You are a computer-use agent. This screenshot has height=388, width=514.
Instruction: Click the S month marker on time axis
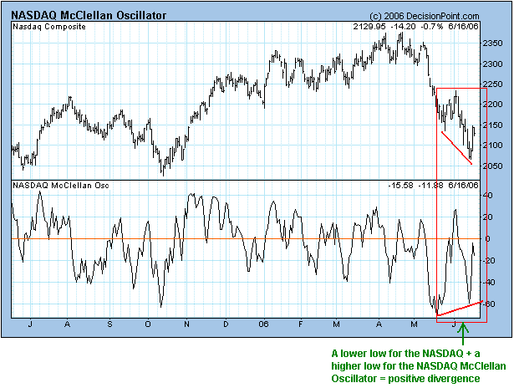coord(110,323)
